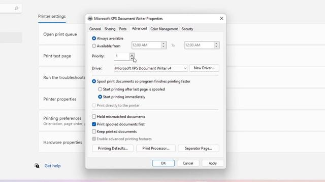This screenshot has width=325, height=182.
Task: Click the Priority value field
Action: click(122, 56)
